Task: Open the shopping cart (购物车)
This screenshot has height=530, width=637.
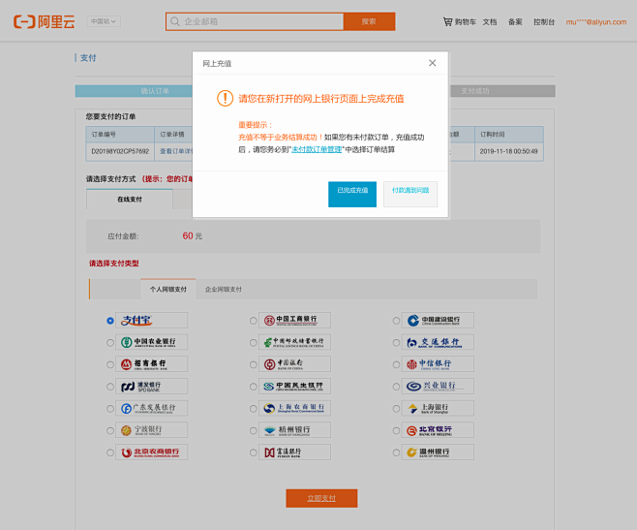Action: pos(459,21)
